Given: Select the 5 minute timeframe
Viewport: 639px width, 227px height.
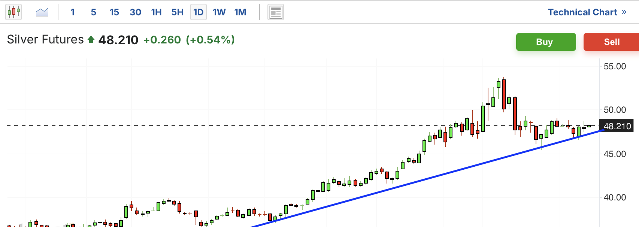Looking at the screenshot, I should tap(94, 12).
